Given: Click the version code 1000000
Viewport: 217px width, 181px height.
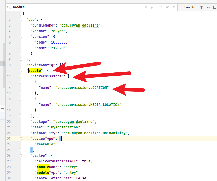Looking at the screenshot, I should pos(58,42).
